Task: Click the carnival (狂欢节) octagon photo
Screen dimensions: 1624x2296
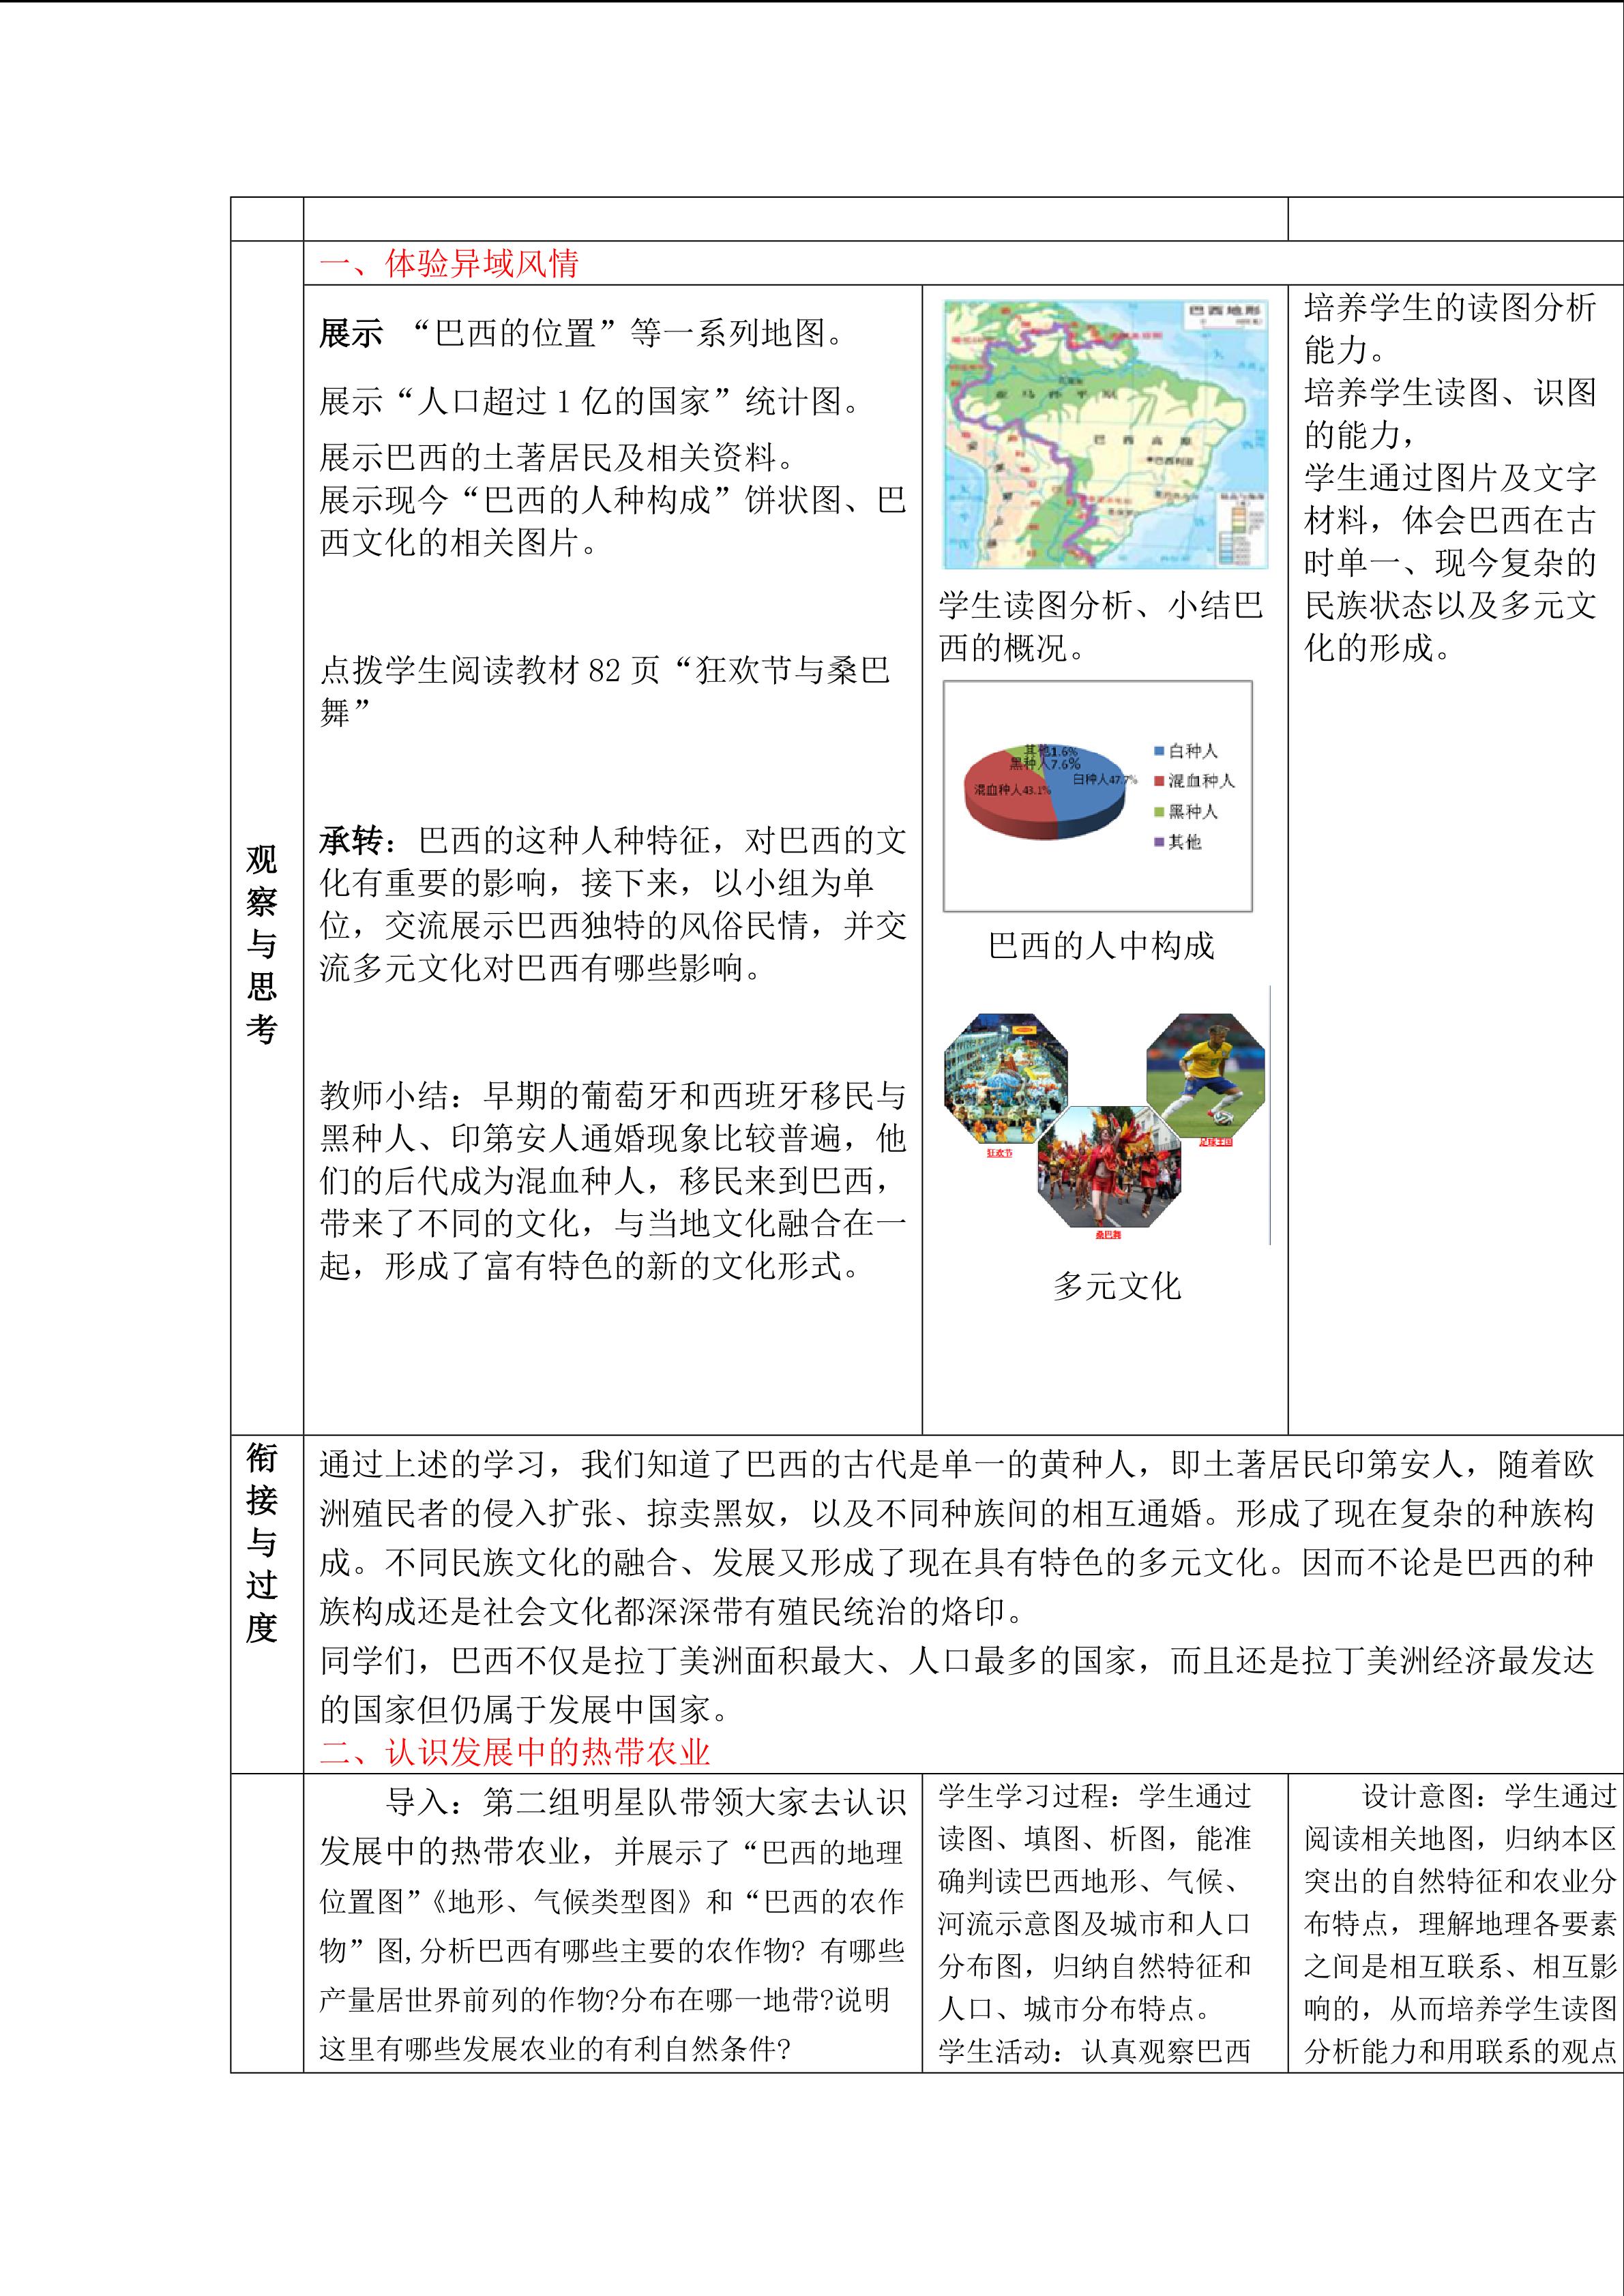Action: (1005, 1078)
